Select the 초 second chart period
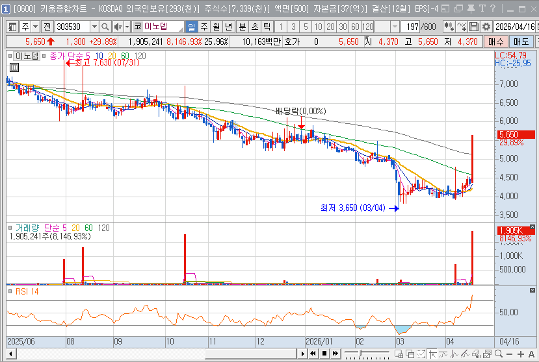Viewport: 539px width, 362px height. (x=255, y=27)
